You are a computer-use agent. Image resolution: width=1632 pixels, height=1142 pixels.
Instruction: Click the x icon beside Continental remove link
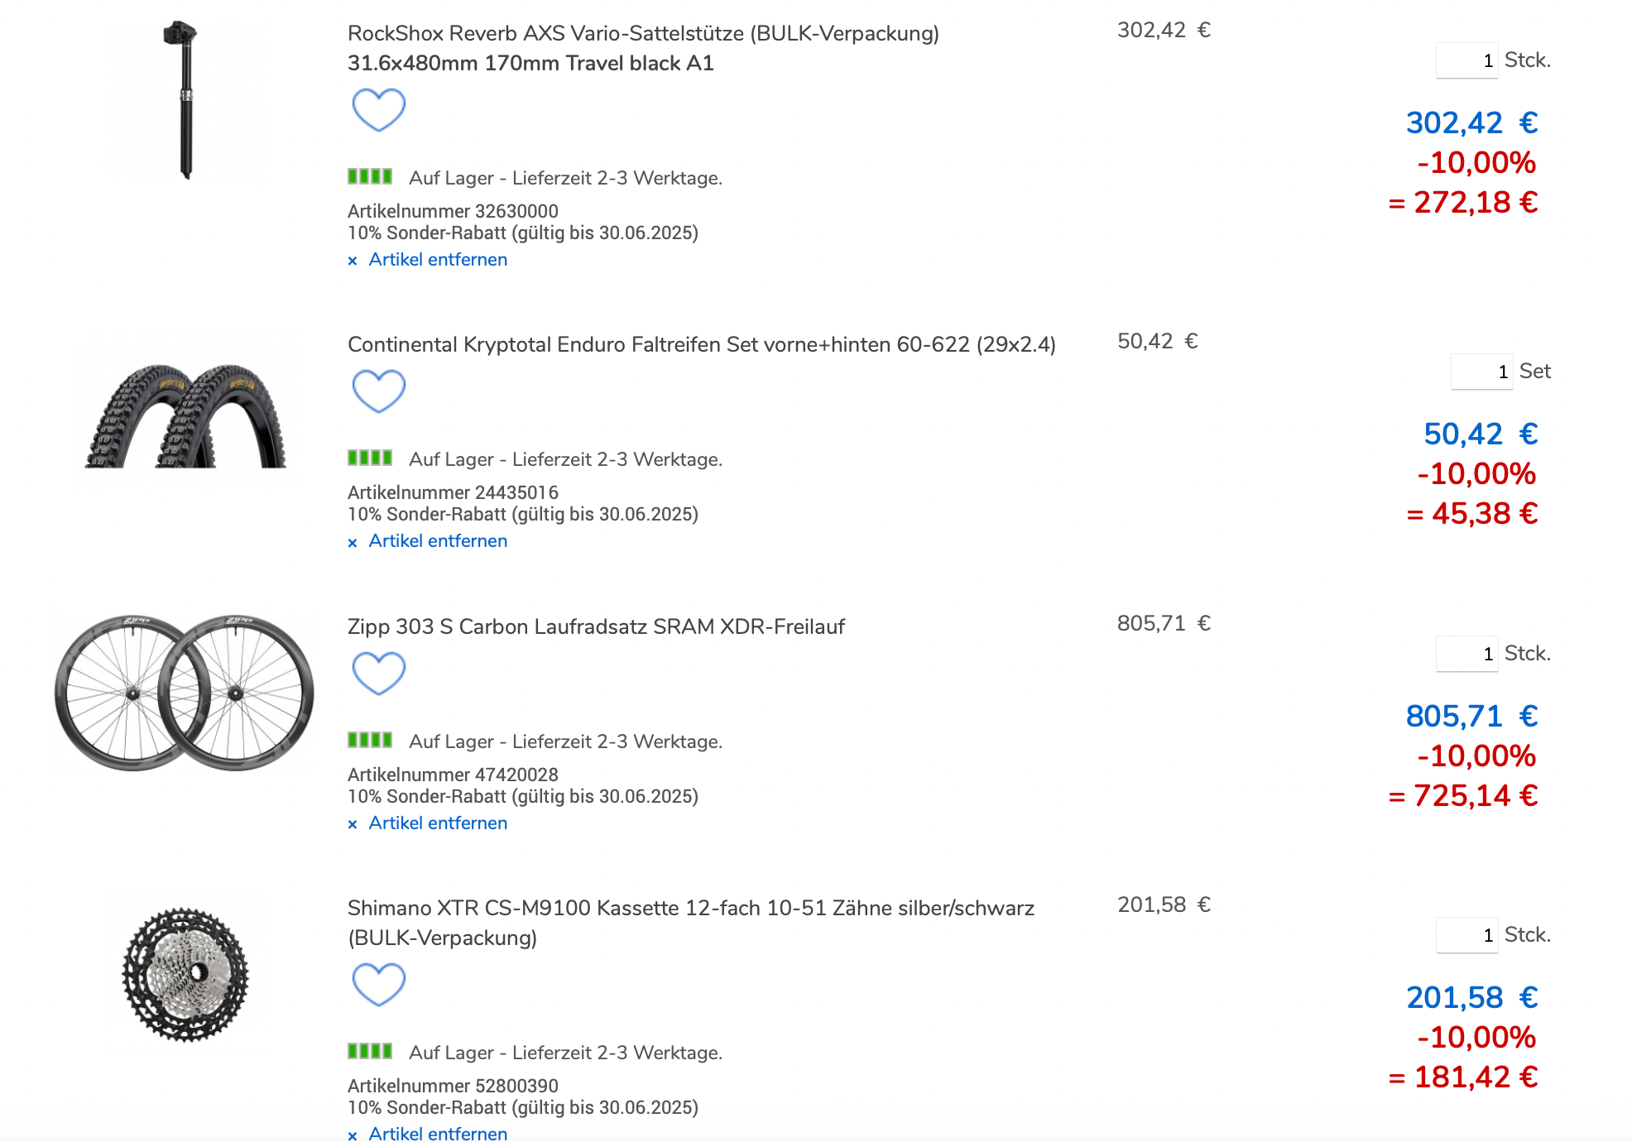coord(353,543)
